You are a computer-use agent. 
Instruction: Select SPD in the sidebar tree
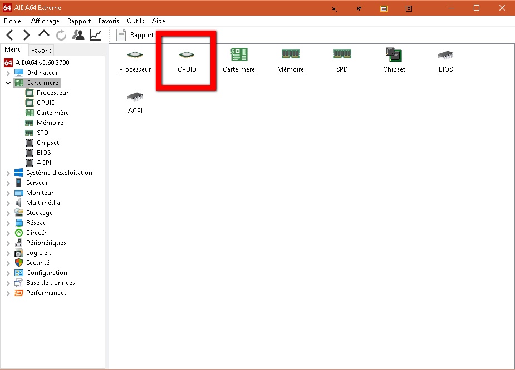[37, 133]
